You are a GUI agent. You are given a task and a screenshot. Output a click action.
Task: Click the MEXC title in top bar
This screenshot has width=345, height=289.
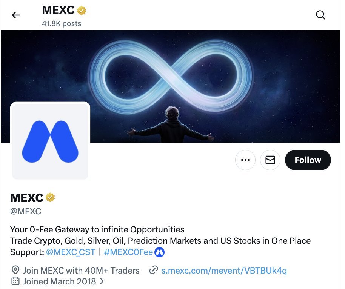click(x=58, y=10)
